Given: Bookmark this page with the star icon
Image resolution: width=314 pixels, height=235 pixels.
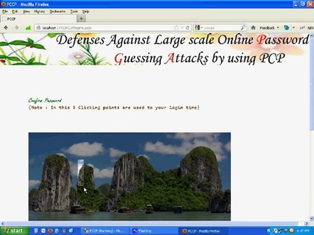Looking at the screenshot, I should click(x=176, y=27).
